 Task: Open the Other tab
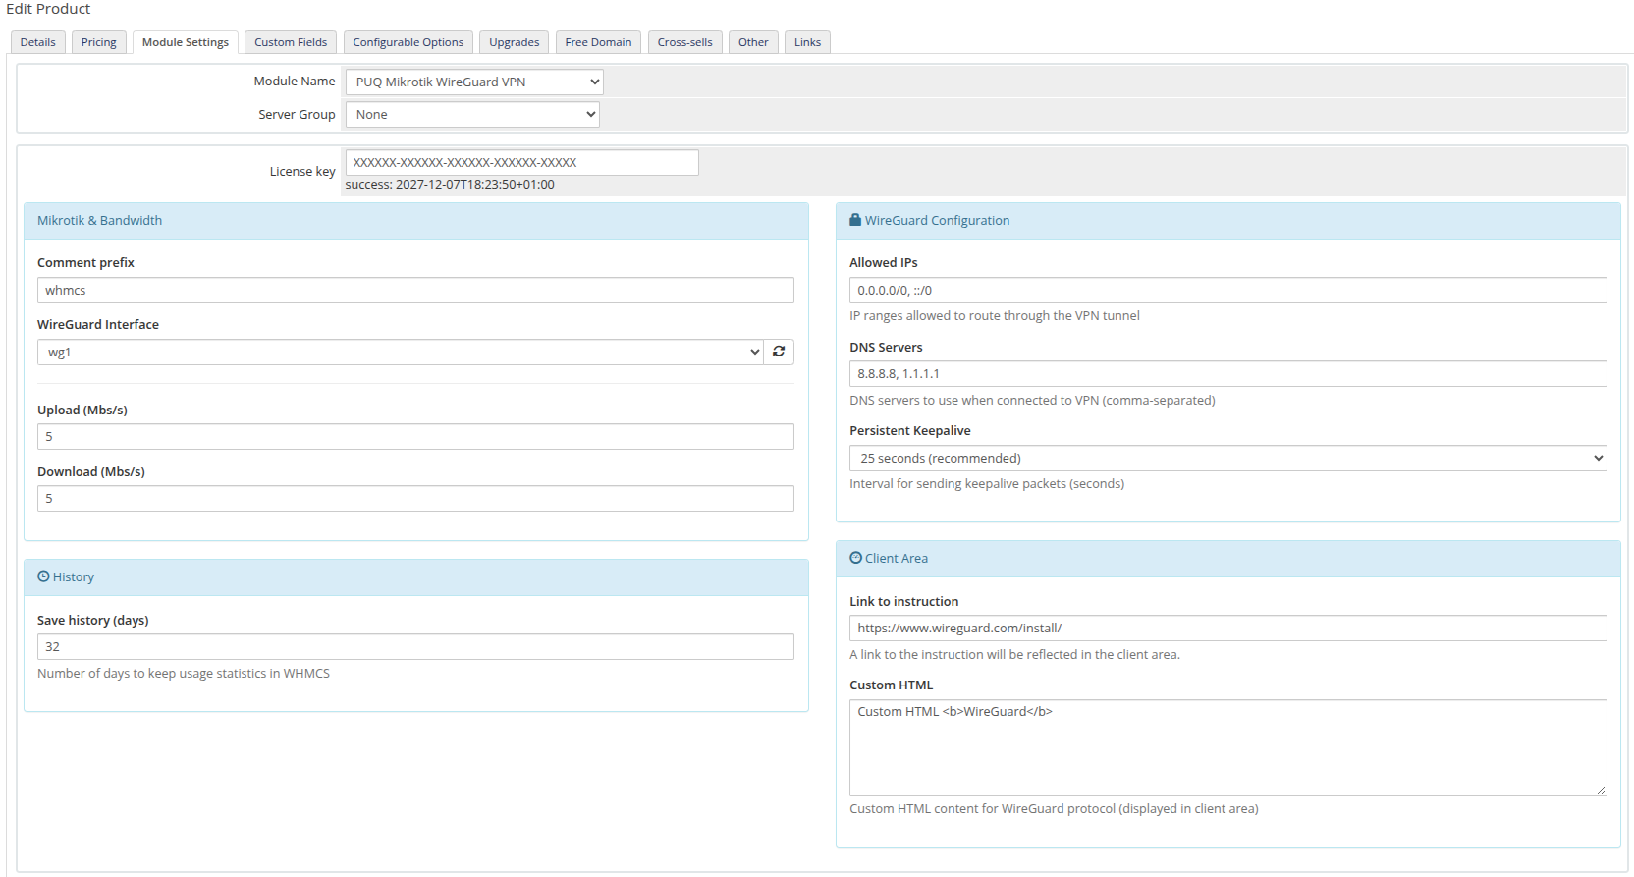click(x=753, y=42)
